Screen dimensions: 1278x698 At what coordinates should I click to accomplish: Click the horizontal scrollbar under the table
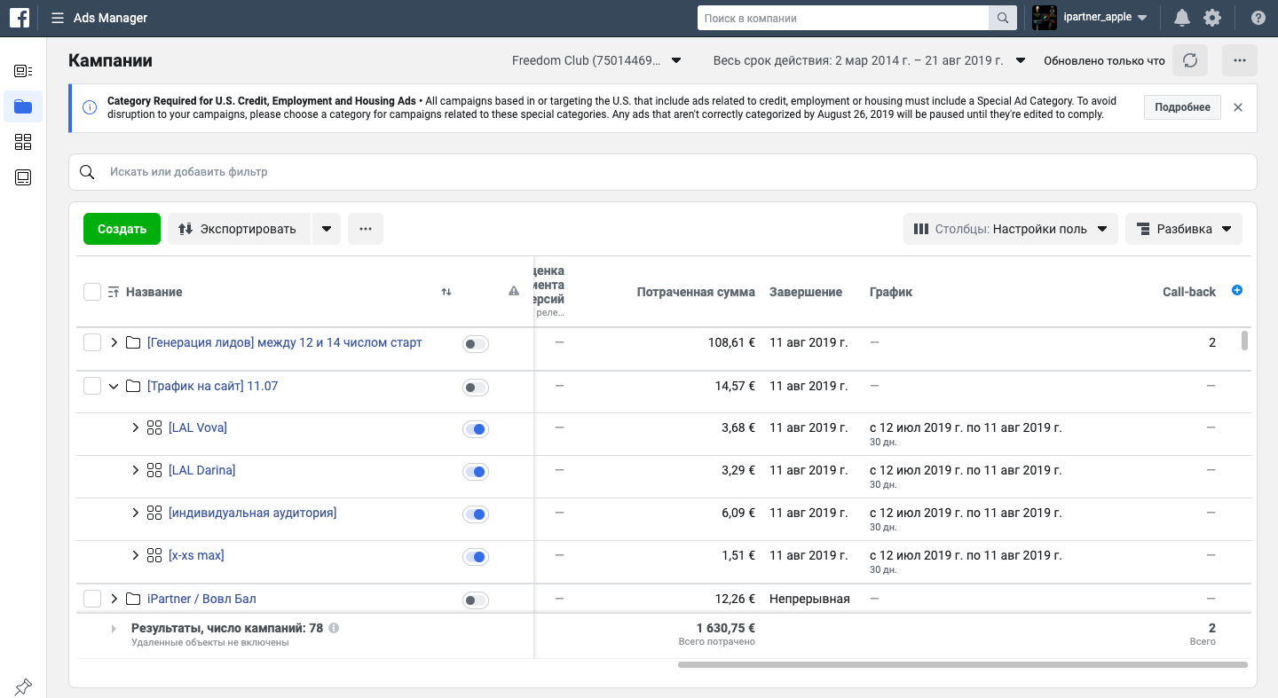tap(963, 664)
